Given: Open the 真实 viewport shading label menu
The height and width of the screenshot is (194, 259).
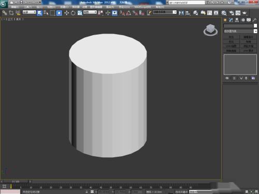Looking at the screenshot, I should 19,19.
